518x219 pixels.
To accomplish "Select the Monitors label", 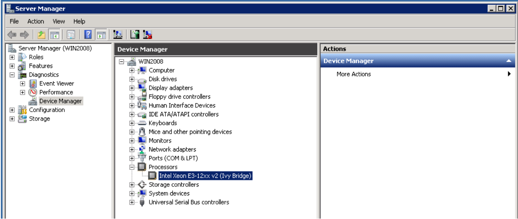I will (x=160, y=140).
